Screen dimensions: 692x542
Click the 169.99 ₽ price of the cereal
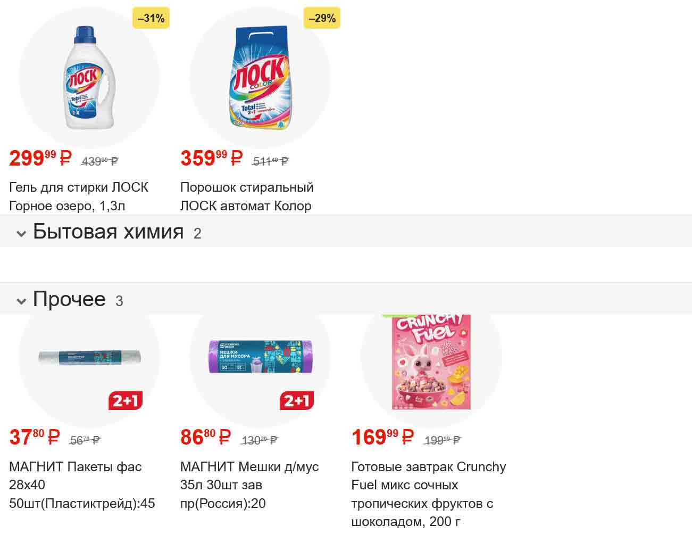[382, 438]
